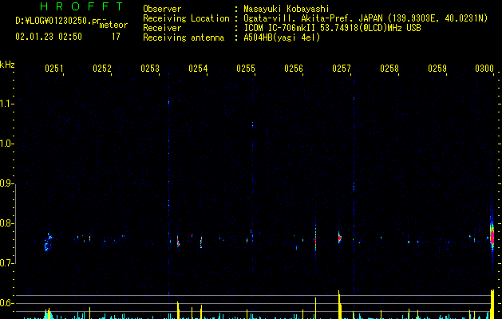
Task: Click the strong red echo just before 0257
Action: [340, 238]
